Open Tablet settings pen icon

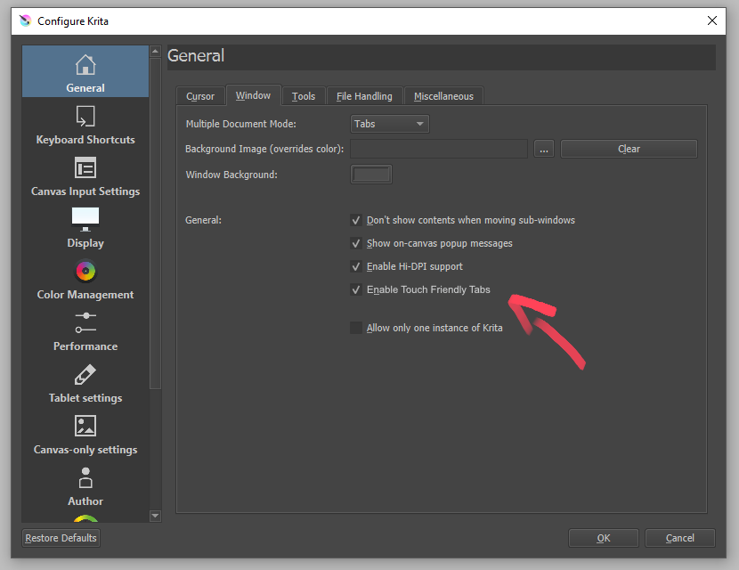click(x=85, y=374)
